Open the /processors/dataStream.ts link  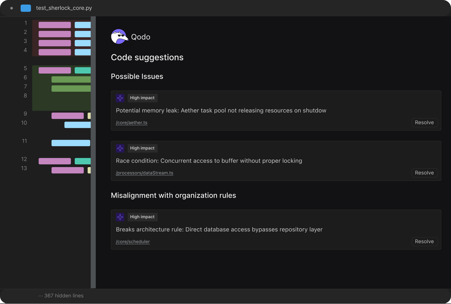(144, 173)
